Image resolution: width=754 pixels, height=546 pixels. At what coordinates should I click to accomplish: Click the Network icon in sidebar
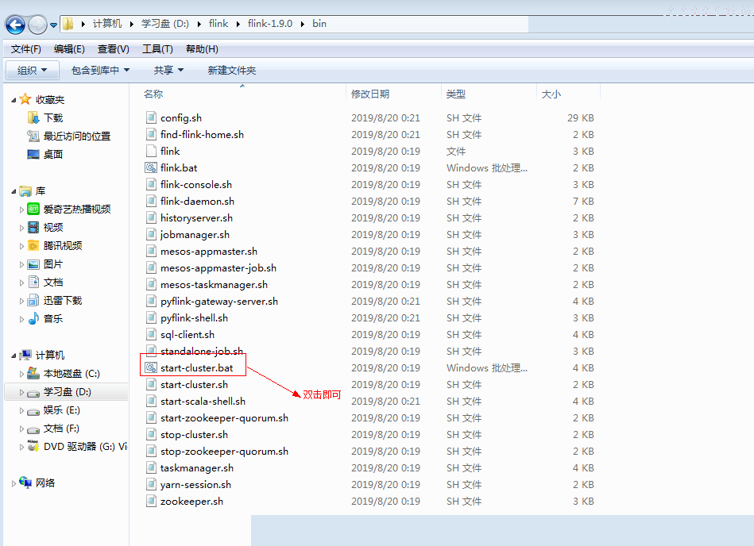click(x=25, y=483)
